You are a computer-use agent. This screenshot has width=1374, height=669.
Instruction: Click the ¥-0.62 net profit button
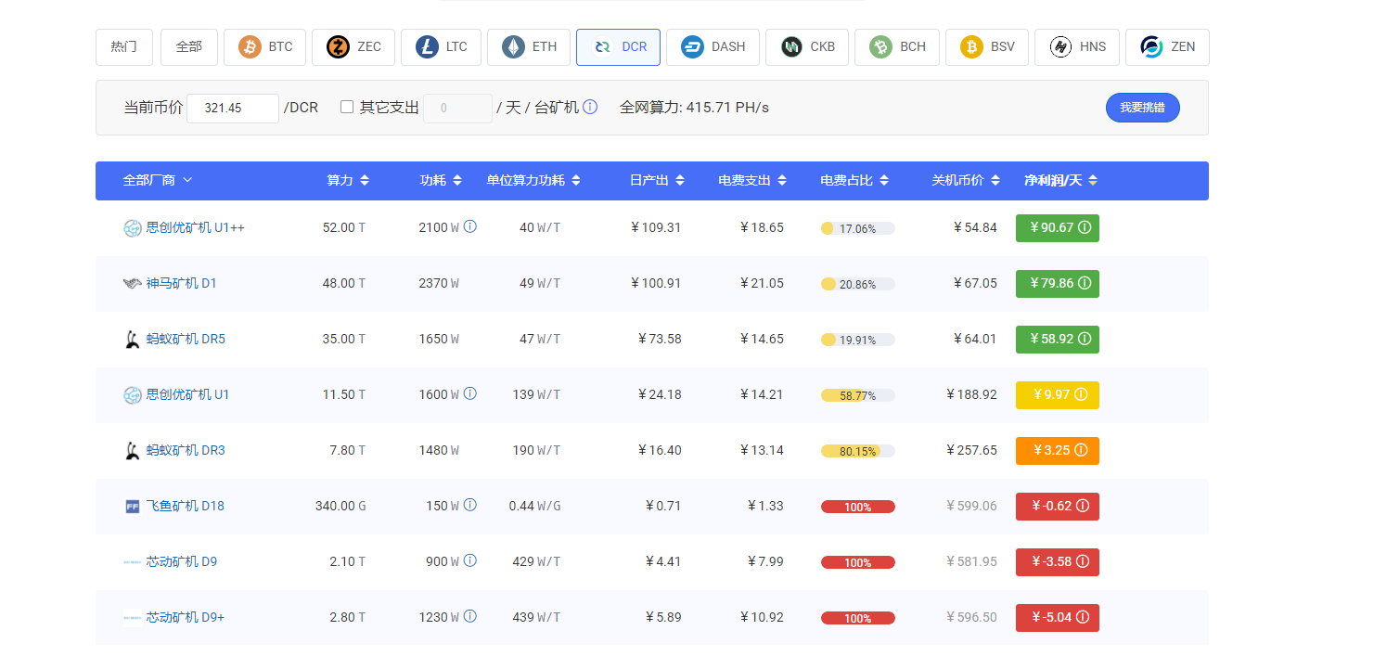pyautogui.click(x=1058, y=507)
